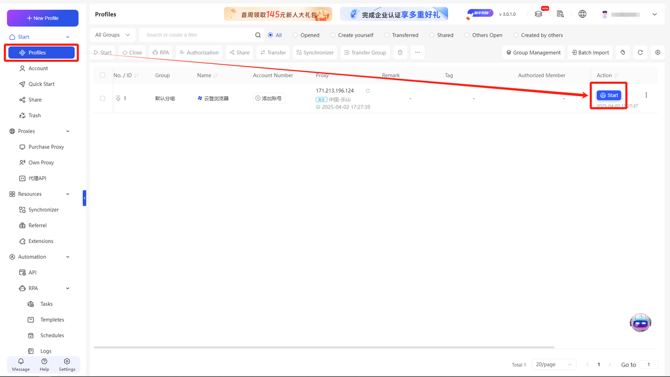This screenshot has width=670, height=377.
Task: Open the 20/page pagination dropdown
Action: pyautogui.click(x=554, y=364)
